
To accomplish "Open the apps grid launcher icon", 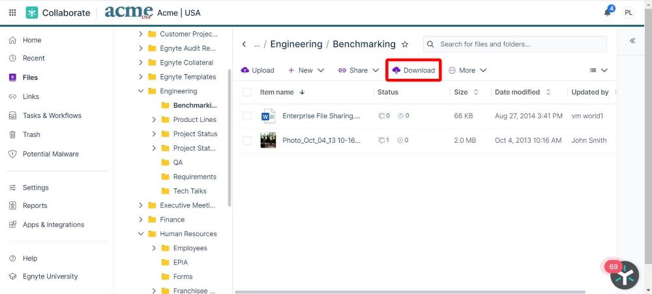I will (x=12, y=12).
